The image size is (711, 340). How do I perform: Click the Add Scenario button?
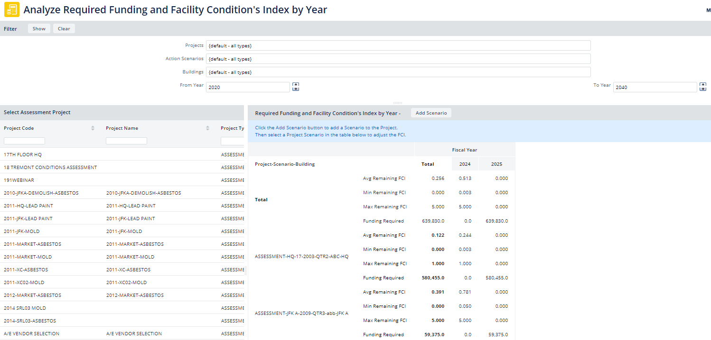point(430,113)
